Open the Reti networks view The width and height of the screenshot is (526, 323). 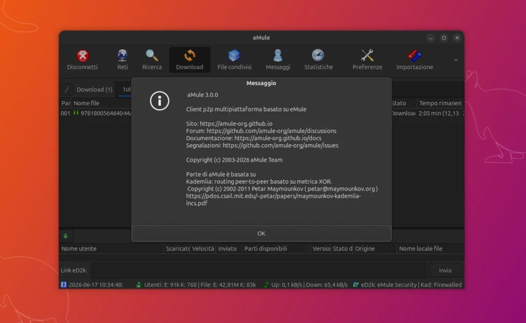pyautogui.click(x=122, y=60)
